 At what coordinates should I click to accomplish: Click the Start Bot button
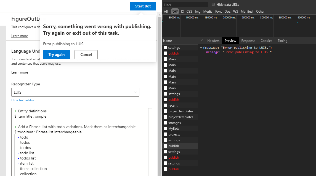click(143, 6)
